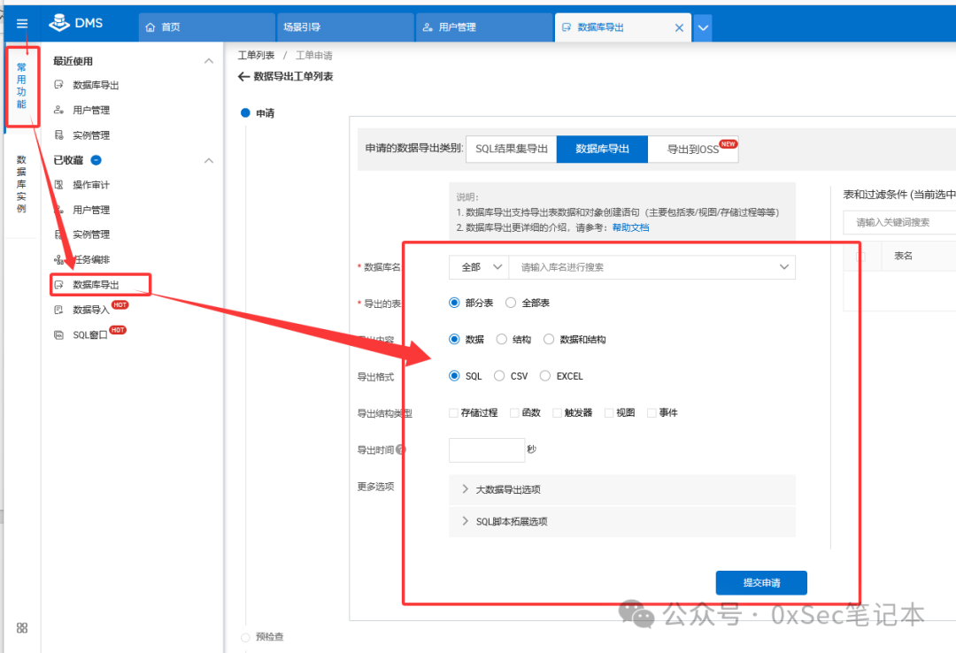Click the 操作审计 icon
Image resolution: width=956 pixels, height=653 pixels.
coord(58,185)
